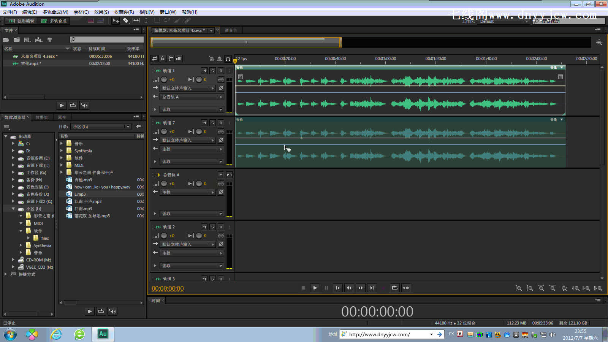Solo track 轨道 7
The image size is (608, 342).
[212, 123]
